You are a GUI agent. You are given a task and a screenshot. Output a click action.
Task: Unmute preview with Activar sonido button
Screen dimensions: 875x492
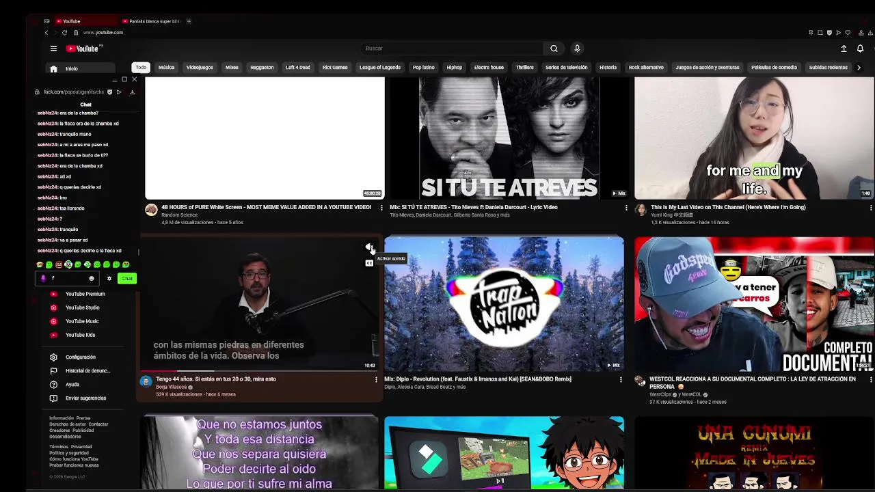tap(369, 247)
